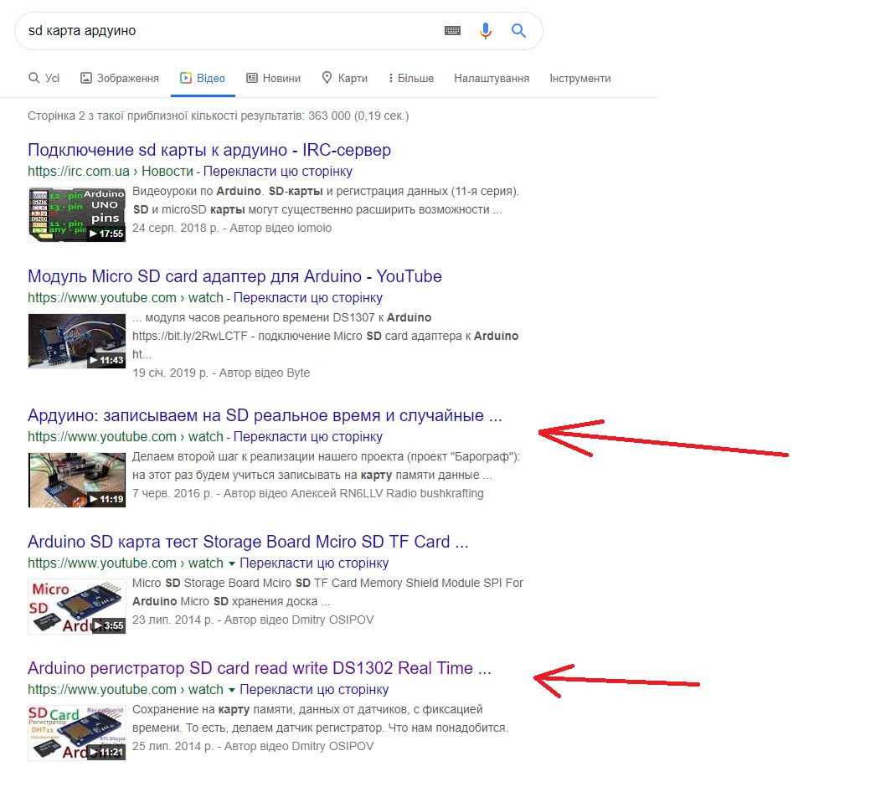Click the text '25 лип. 2014 р. - Автор відео Dmitry OSIPOV'
The image size is (891, 787).
coord(253,746)
